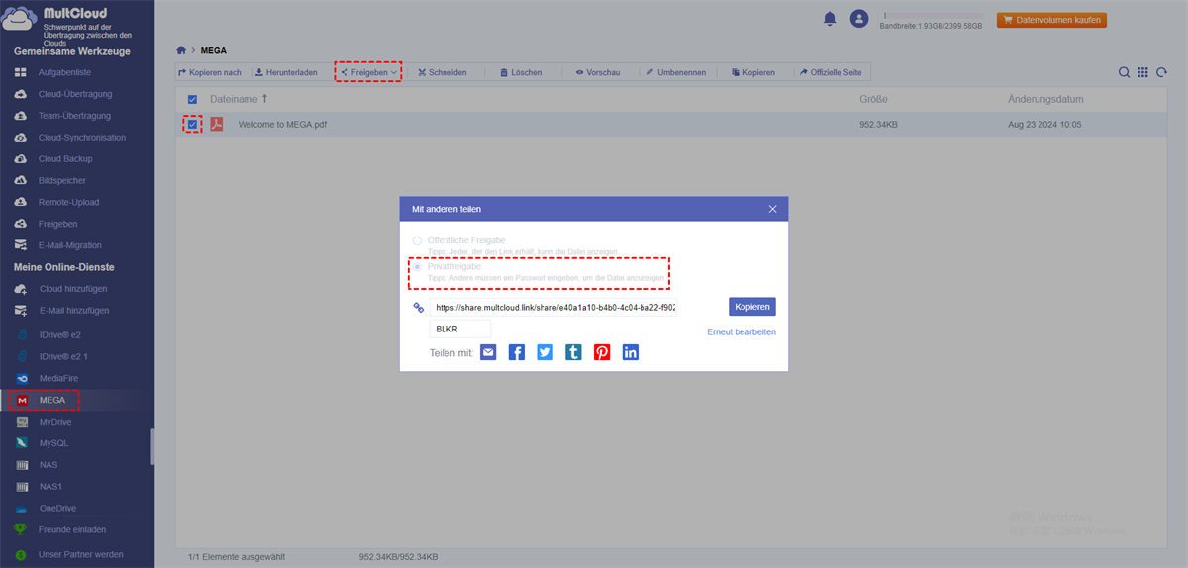Share link on Pinterest

pos(602,352)
